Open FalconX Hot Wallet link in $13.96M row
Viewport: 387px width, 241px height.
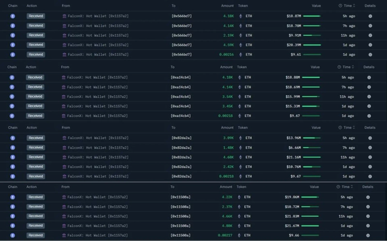pos(98,138)
